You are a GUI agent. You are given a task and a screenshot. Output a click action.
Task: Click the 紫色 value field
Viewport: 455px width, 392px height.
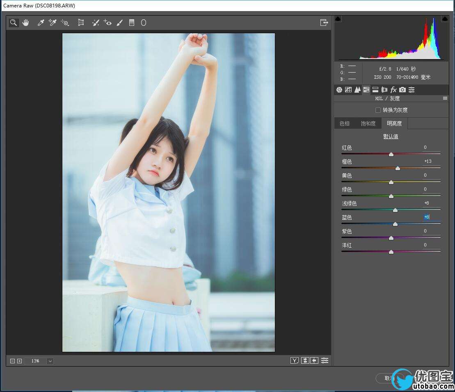coord(432,231)
